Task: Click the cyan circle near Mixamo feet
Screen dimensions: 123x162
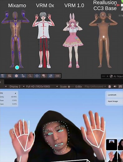Action: [x=17, y=67]
